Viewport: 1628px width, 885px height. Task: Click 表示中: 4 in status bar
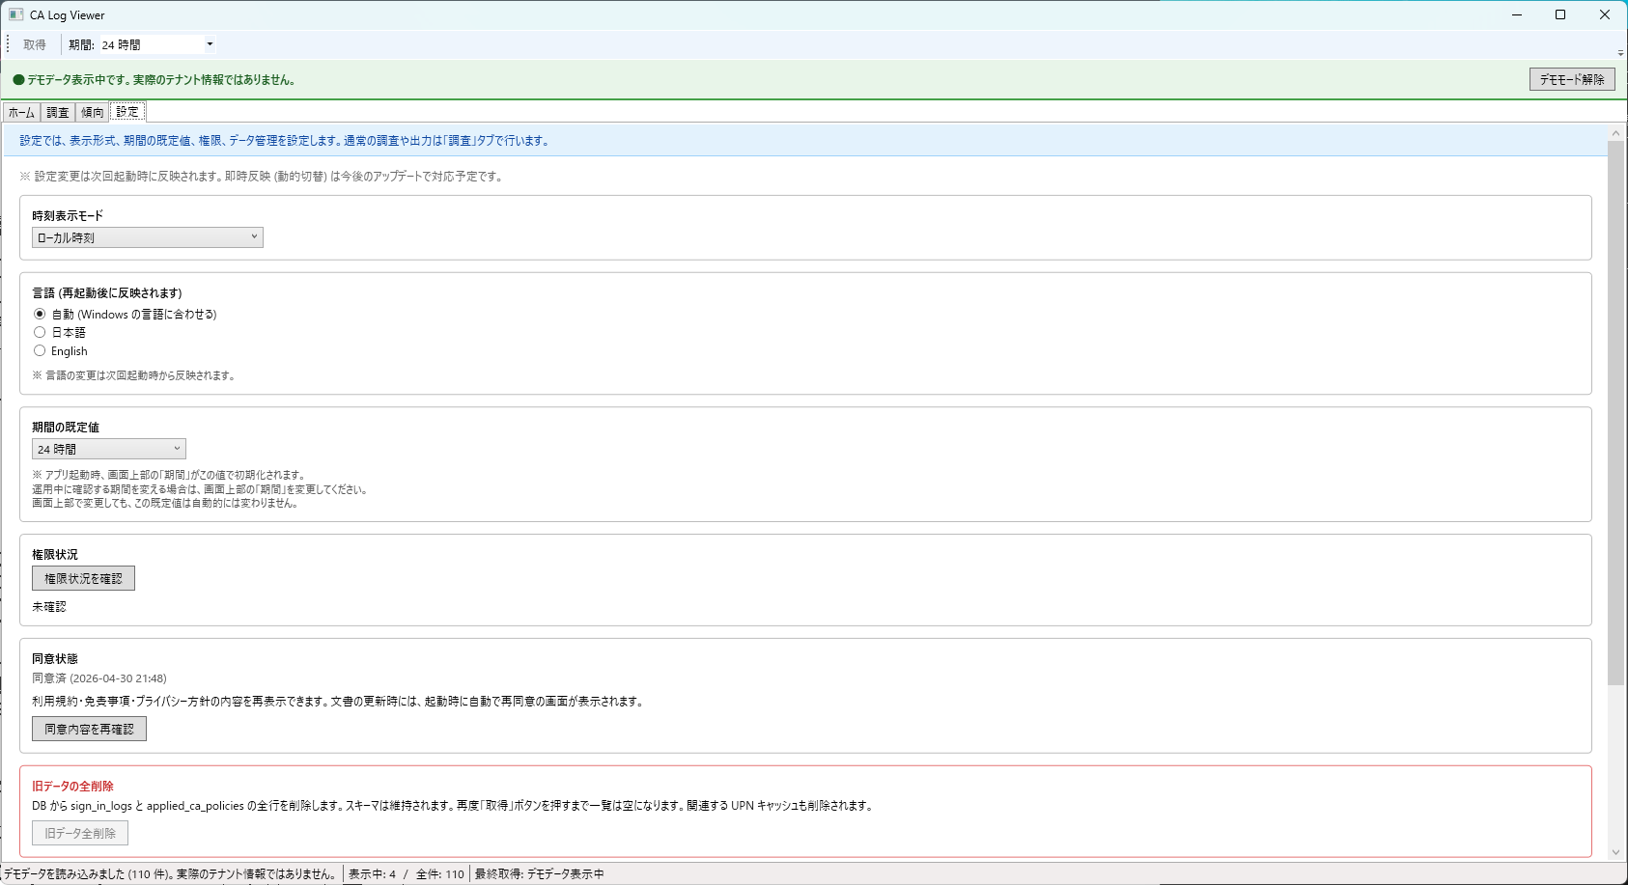click(372, 874)
